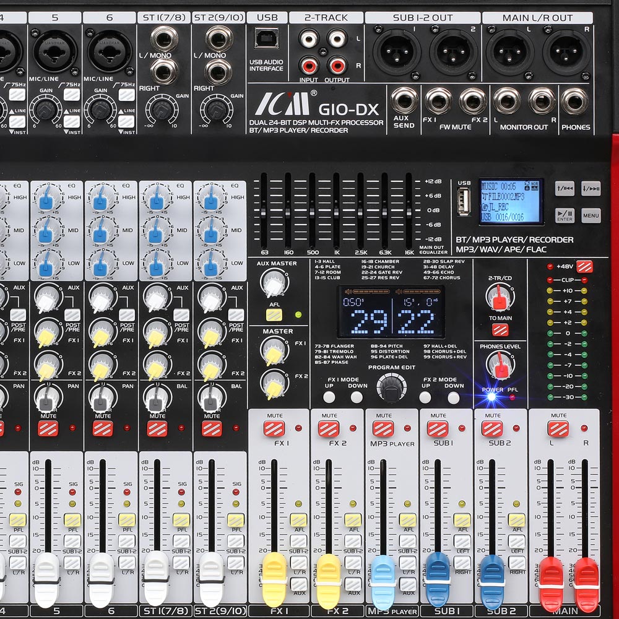This screenshot has height=619, width=619.
Task: Toggle PFL on channel 5
Action: tap(72, 521)
